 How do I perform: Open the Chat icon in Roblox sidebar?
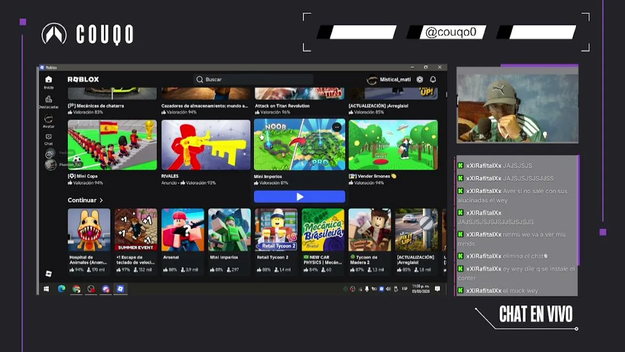point(48,137)
